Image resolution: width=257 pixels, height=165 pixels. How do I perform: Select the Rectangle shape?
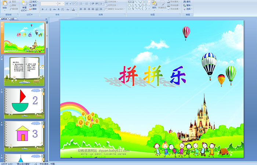click(x=142, y=2)
